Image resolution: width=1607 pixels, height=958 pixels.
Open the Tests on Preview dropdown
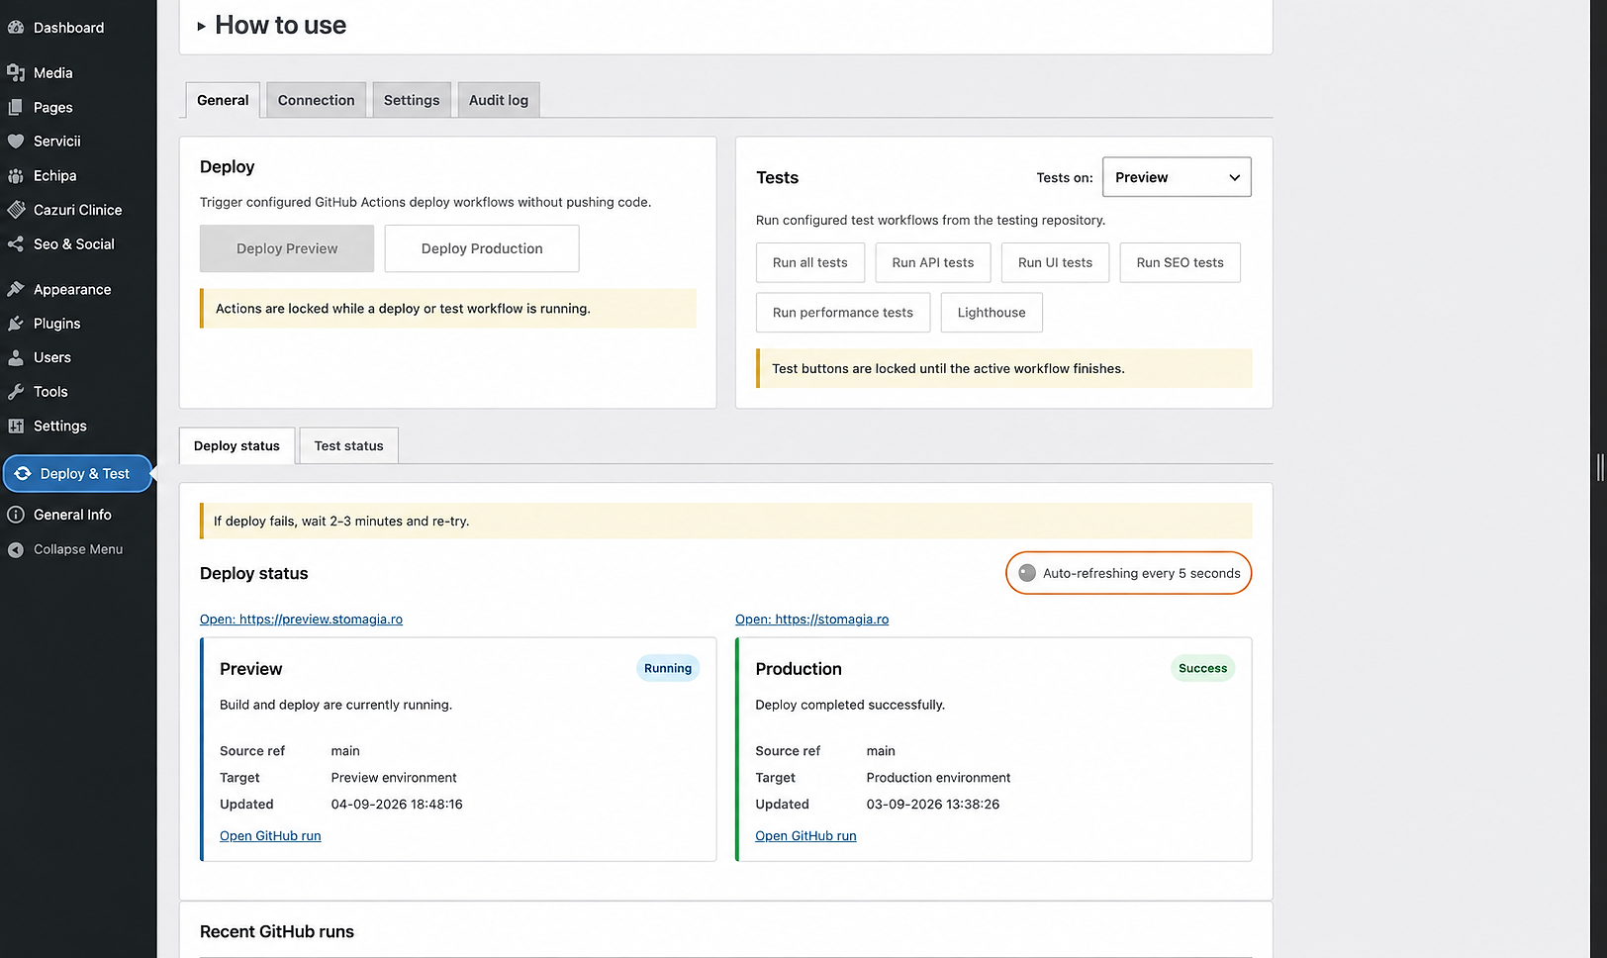pyautogui.click(x=1177, y=177)
